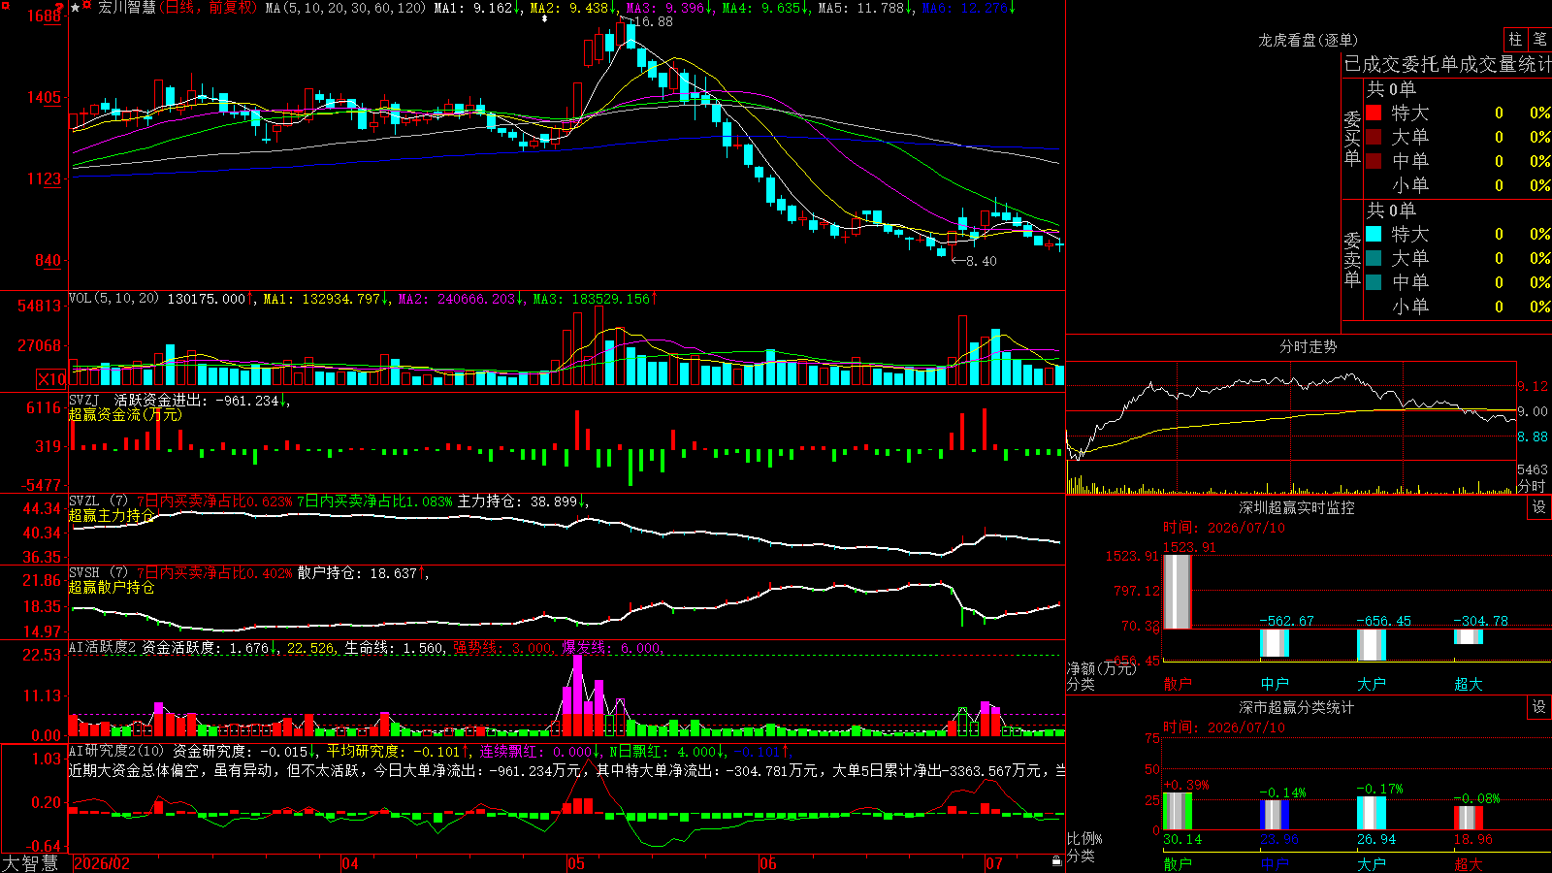Image resolution: width=1552 pixels, height=873 pixels.
Task: Click the 16.88 high price annotation
Action: click(653, 21)
